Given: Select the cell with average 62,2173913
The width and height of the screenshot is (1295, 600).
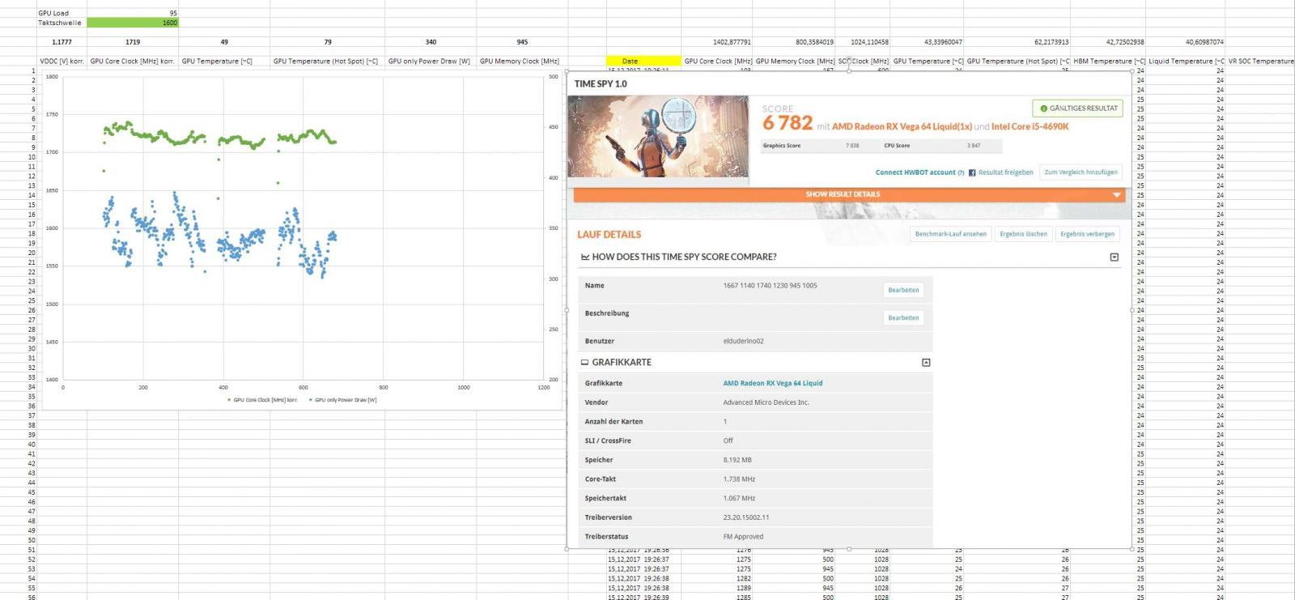Looking at the screenshot, I should click(x=1017, y=41).
